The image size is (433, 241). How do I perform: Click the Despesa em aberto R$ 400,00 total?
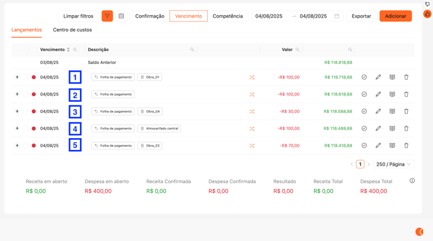pos(98,191)
